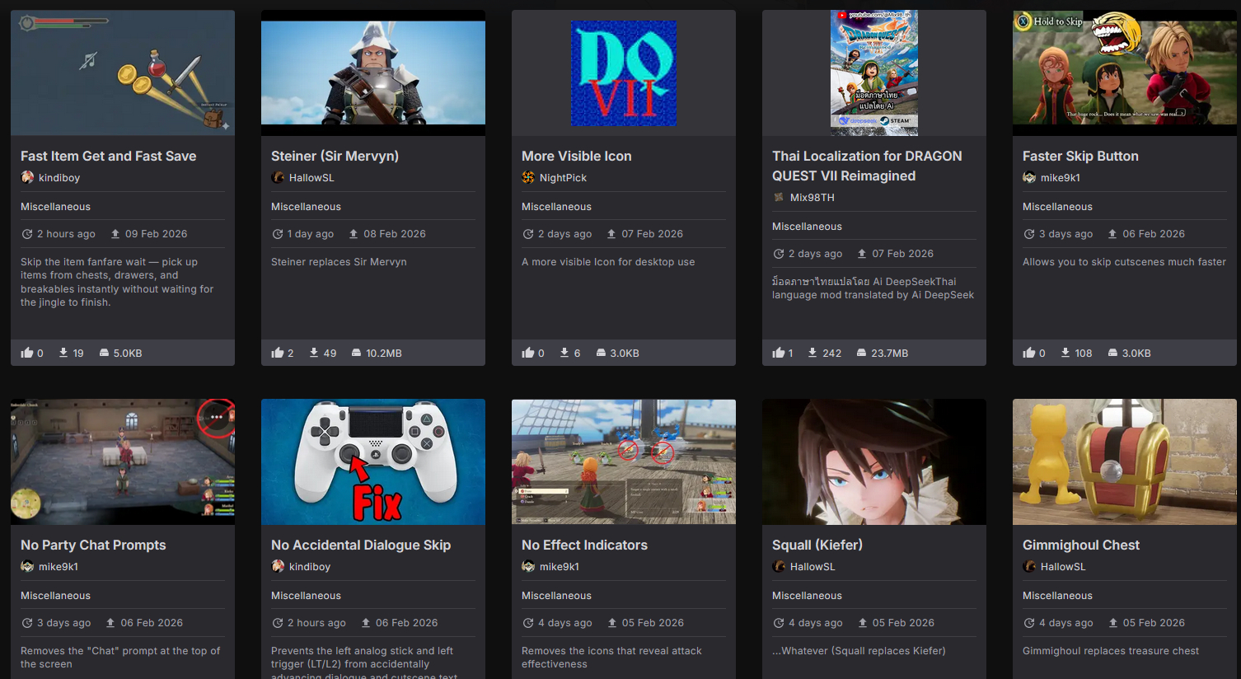1241x679 pixels.
Task: Open Mix98TH author profile
Action: coord(812,197)
